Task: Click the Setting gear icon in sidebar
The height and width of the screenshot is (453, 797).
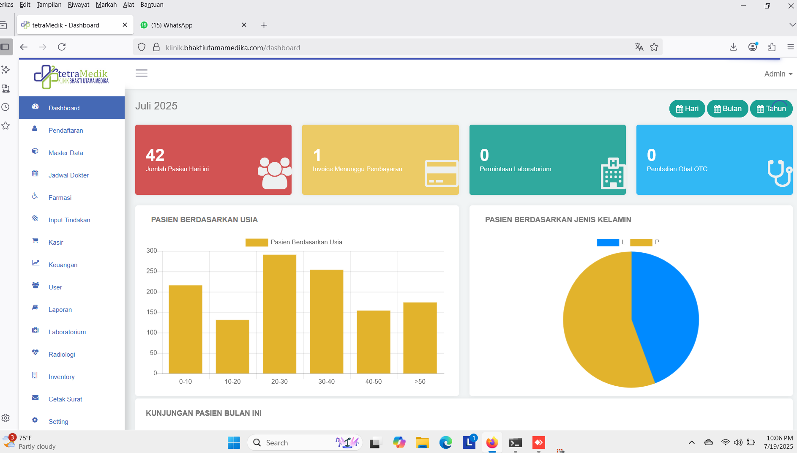Action: (35, 420)
